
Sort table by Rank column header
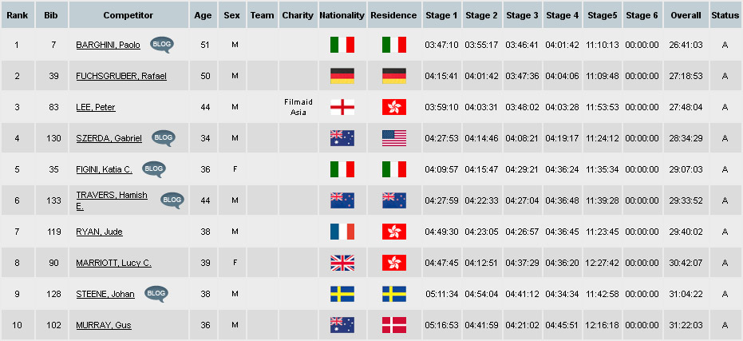(x=17, y=15)
